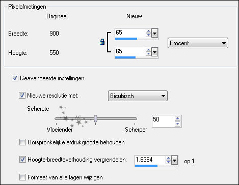Decrease Scherpte value with down arrow
The height and width of the screenshot is (185, 239).
tap(177, 124)
